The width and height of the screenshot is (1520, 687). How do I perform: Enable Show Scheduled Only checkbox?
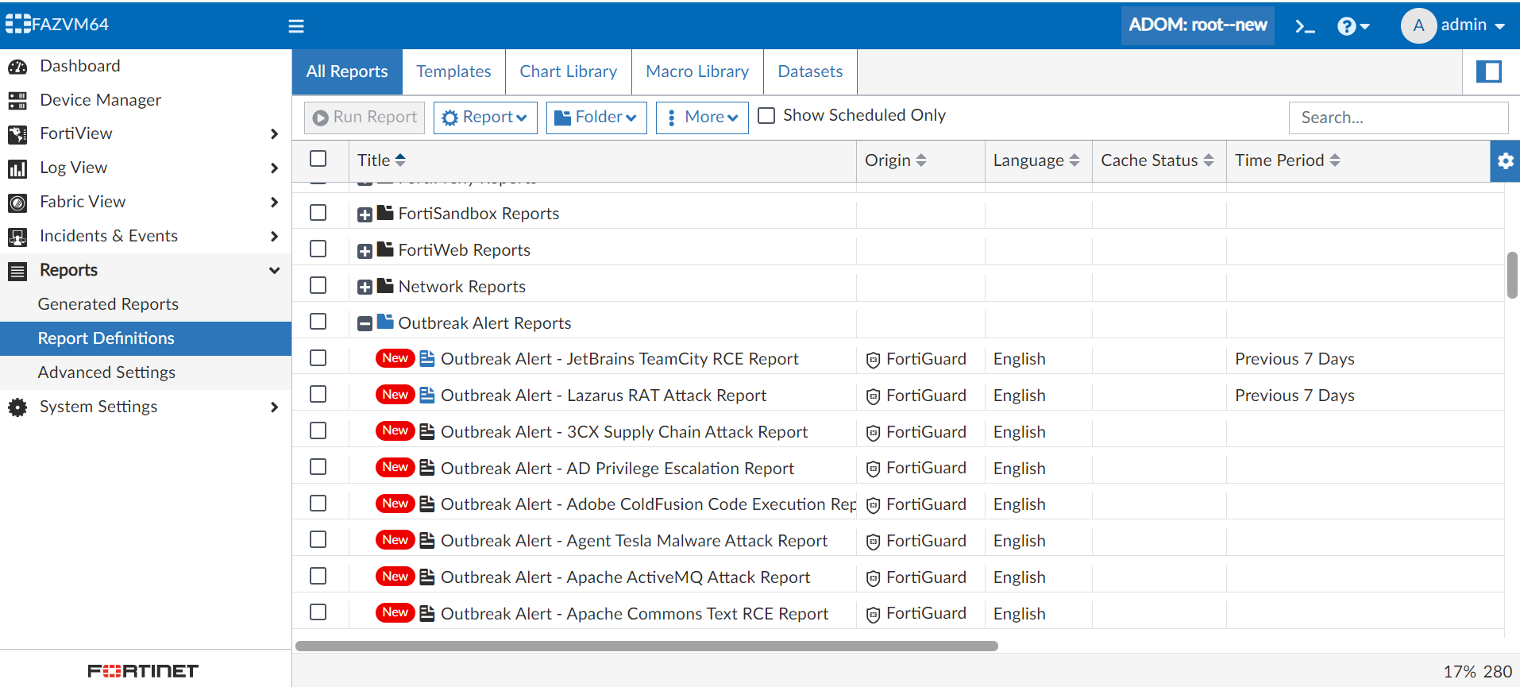point(766,116)
